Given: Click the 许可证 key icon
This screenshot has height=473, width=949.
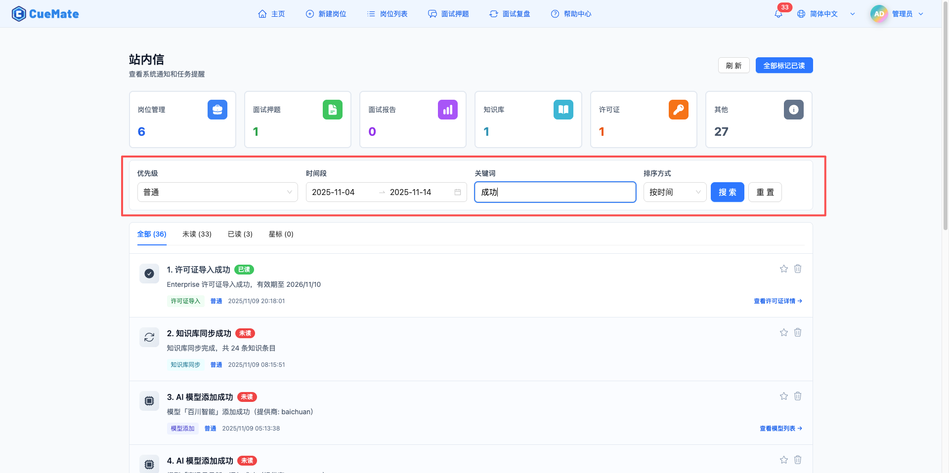Looking at the screenshot, I should click(678, 110).
